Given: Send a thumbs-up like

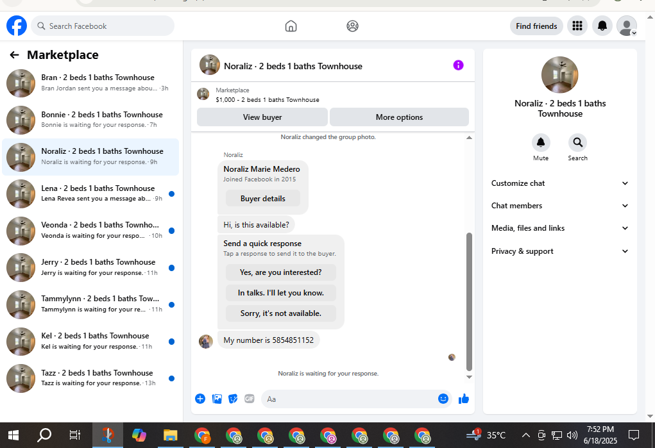Looking at the screenshot, I should click(x=464, y=399).
